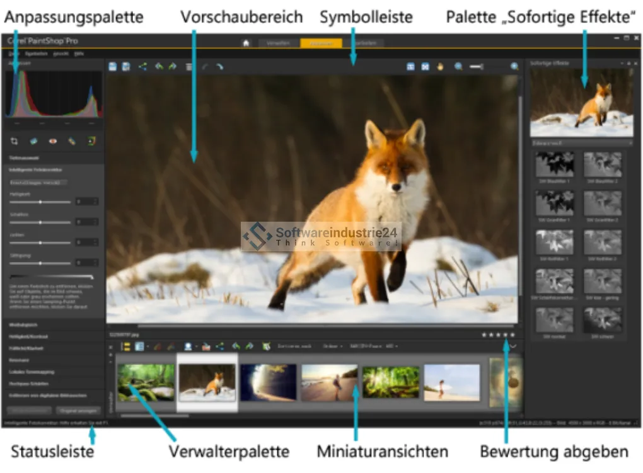643x473 pixels.
Task: Click the Original anzeigen button
Action: pos(79,410)
